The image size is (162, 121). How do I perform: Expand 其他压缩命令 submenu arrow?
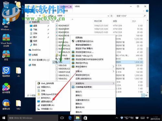click(113, 66)
